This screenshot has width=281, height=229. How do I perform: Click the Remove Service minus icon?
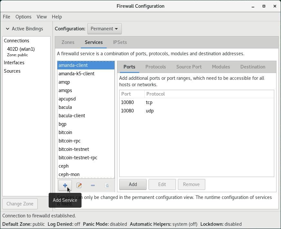click(93, 185)
